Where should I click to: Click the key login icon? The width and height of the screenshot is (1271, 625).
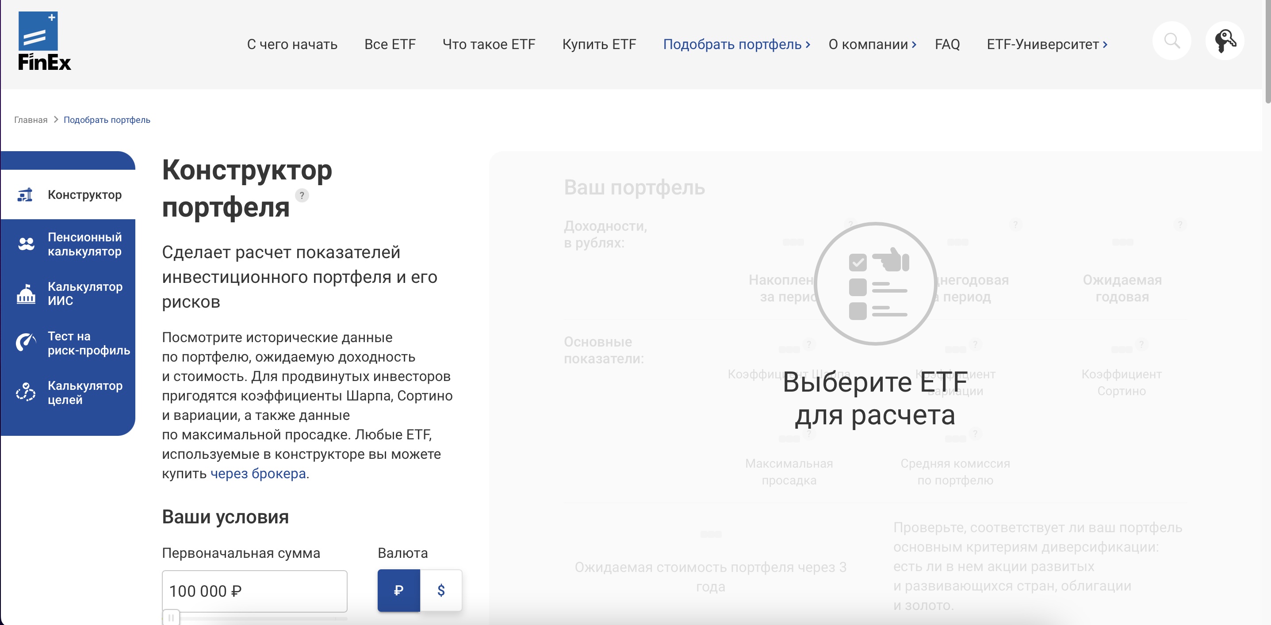tap(1225, 41)
